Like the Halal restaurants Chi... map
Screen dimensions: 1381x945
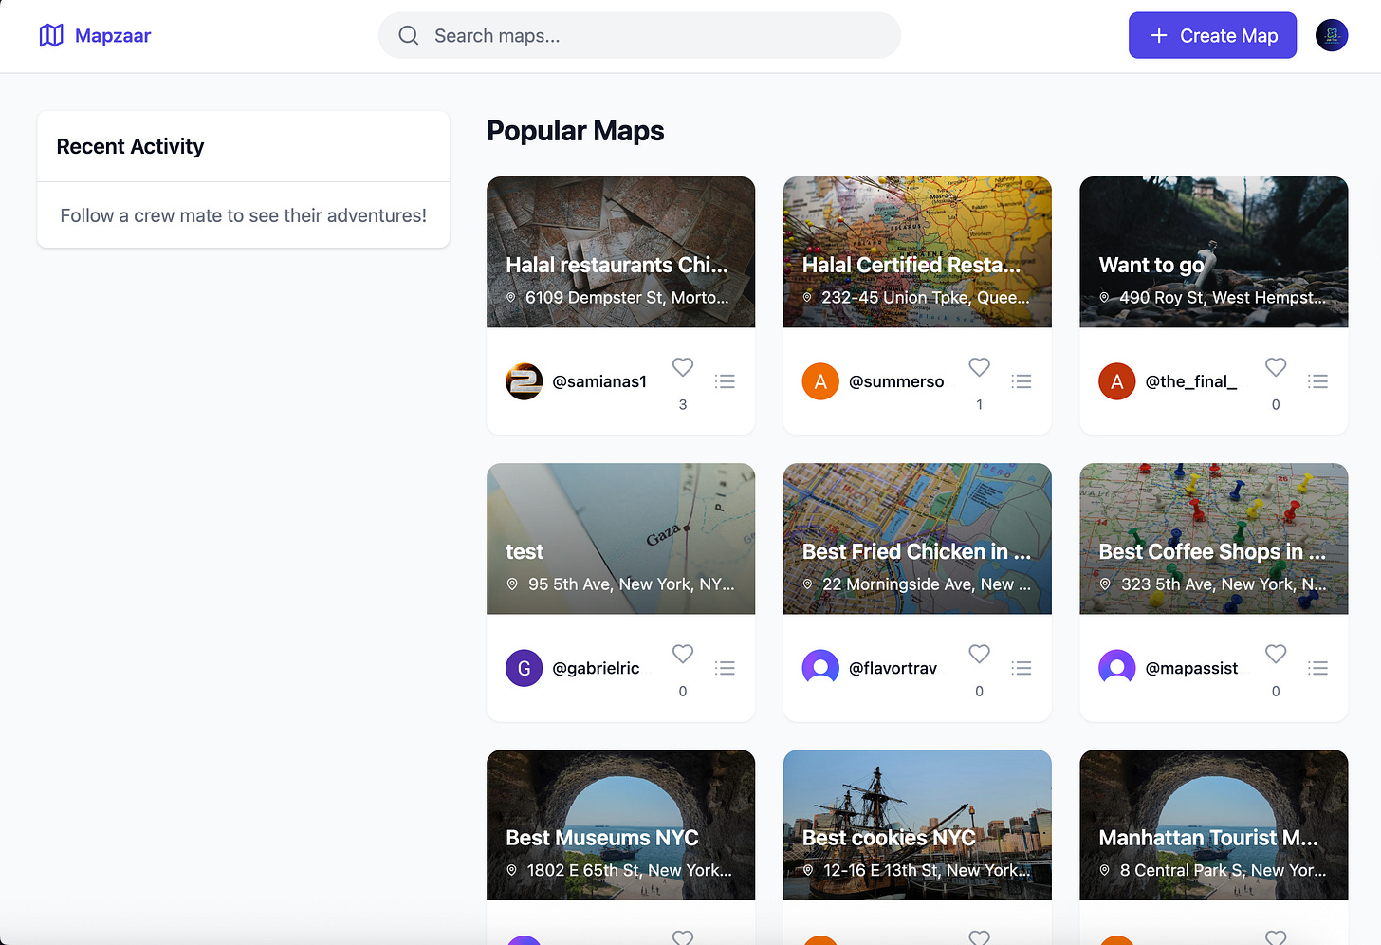683,367
